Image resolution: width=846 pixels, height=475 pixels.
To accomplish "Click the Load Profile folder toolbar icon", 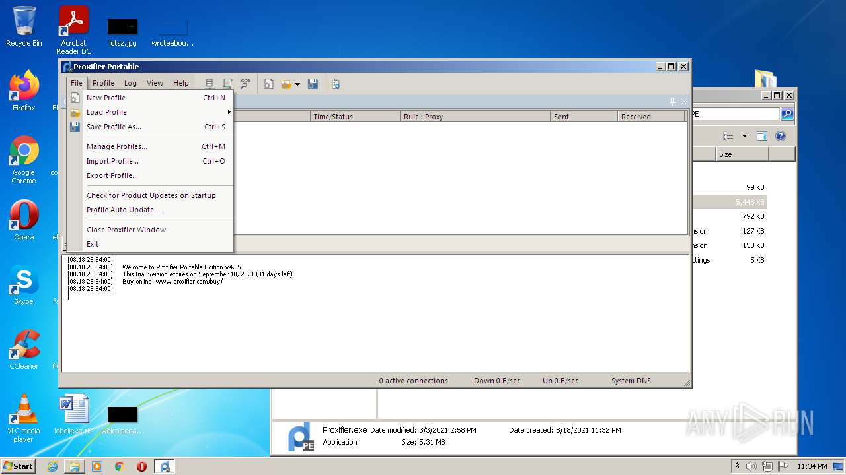I will coord(286,84).
